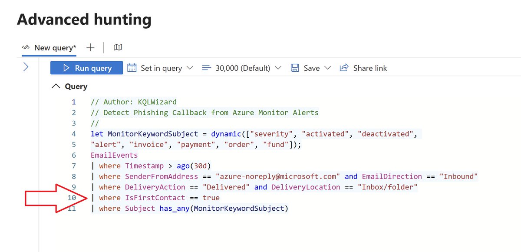Click the calendar icon beside Set in query
Screen dimensions: 521x252
pyautogui.click(x=132, y=68)
